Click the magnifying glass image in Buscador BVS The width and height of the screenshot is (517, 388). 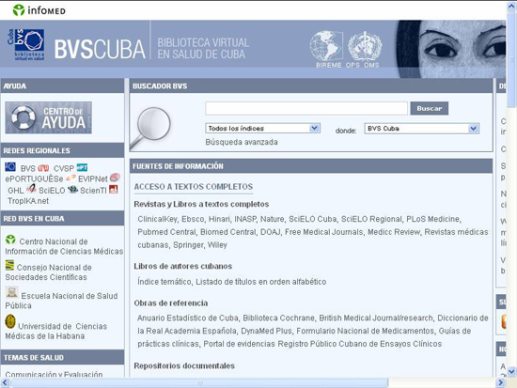[x=151, y=128]
